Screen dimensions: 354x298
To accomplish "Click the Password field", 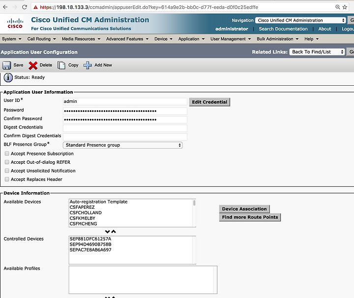I will [x=125, y=111].
